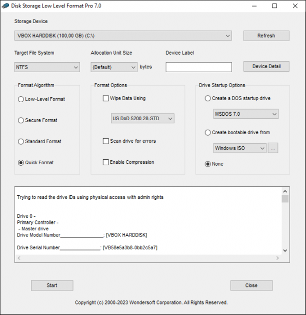Screen dimensions: 306x315
Task: Click the log scrollbar up arrow
Action: click(285, 191)
